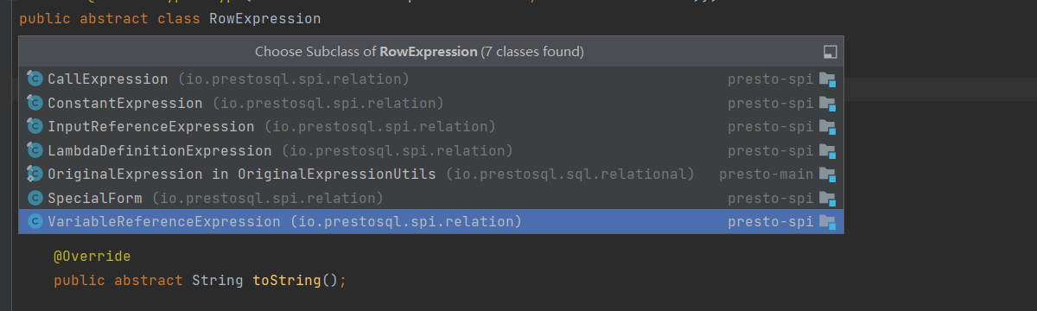Open popup in Find tool window icon
1037x311 pixels.
tap(830, 52)
